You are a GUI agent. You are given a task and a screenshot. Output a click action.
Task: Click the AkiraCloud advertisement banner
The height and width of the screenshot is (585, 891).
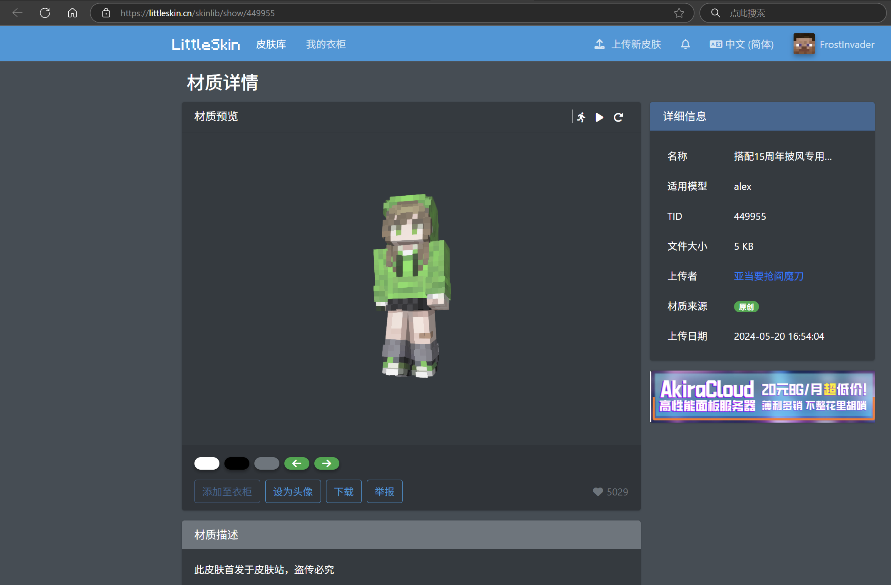762,396
